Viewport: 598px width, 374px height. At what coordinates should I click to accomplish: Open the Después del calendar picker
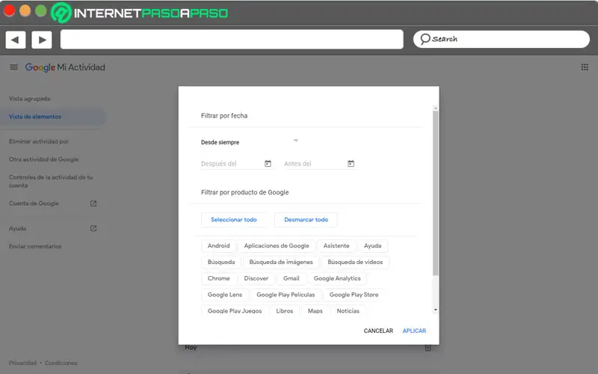tap(268, 163)
